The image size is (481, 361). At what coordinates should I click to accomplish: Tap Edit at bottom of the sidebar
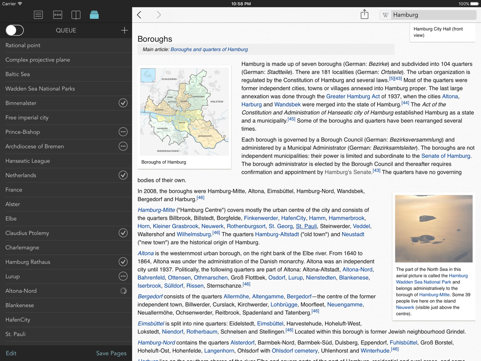pos(12,353)
